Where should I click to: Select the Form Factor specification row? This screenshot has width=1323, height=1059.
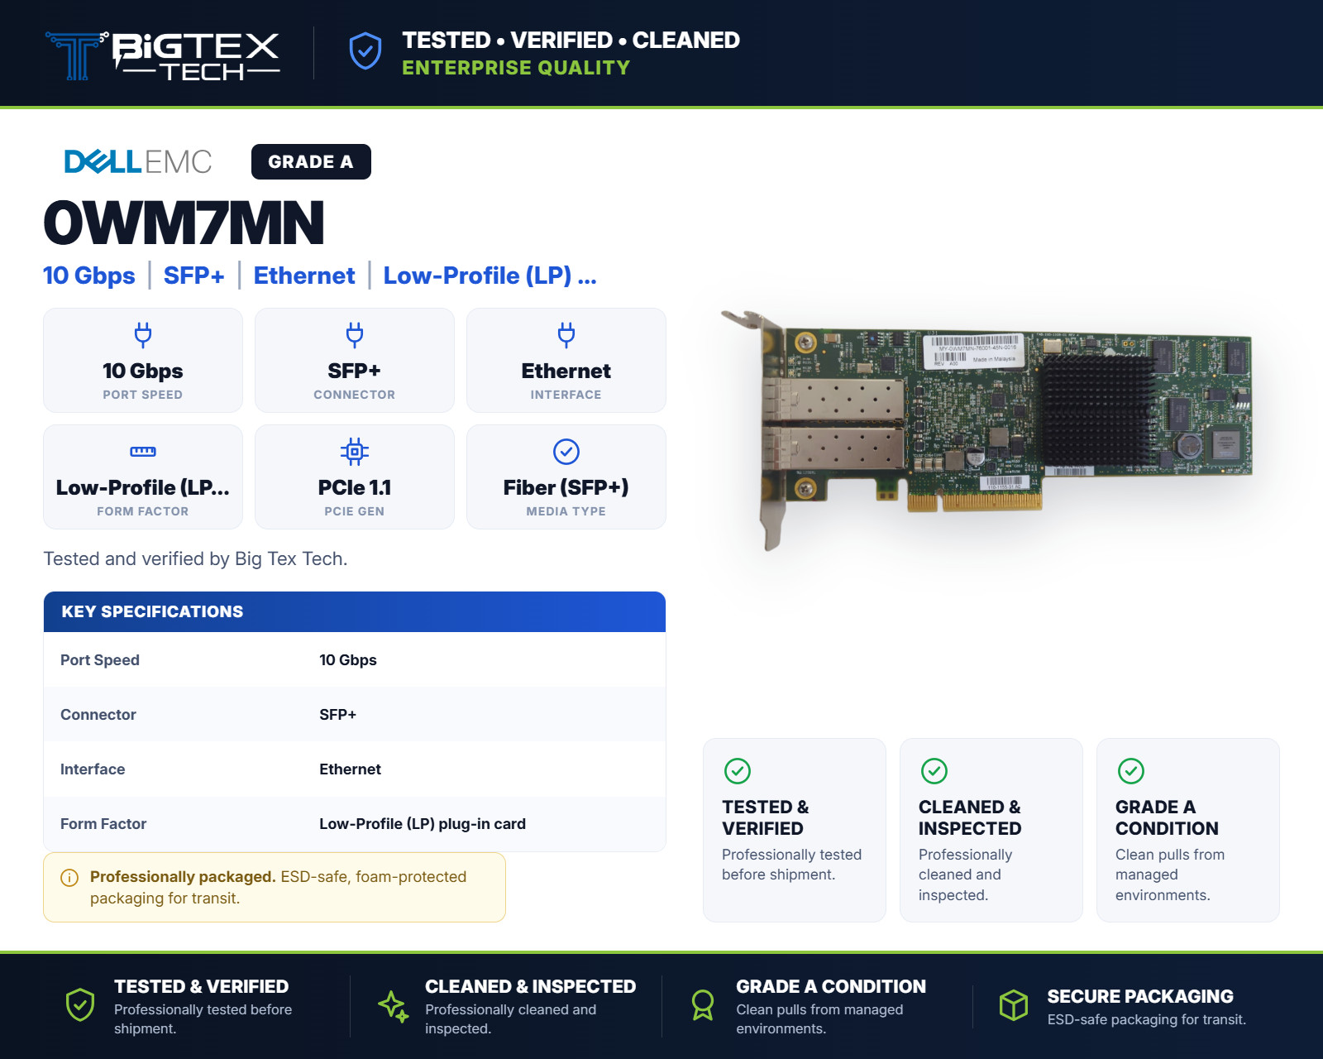[355, 824]
